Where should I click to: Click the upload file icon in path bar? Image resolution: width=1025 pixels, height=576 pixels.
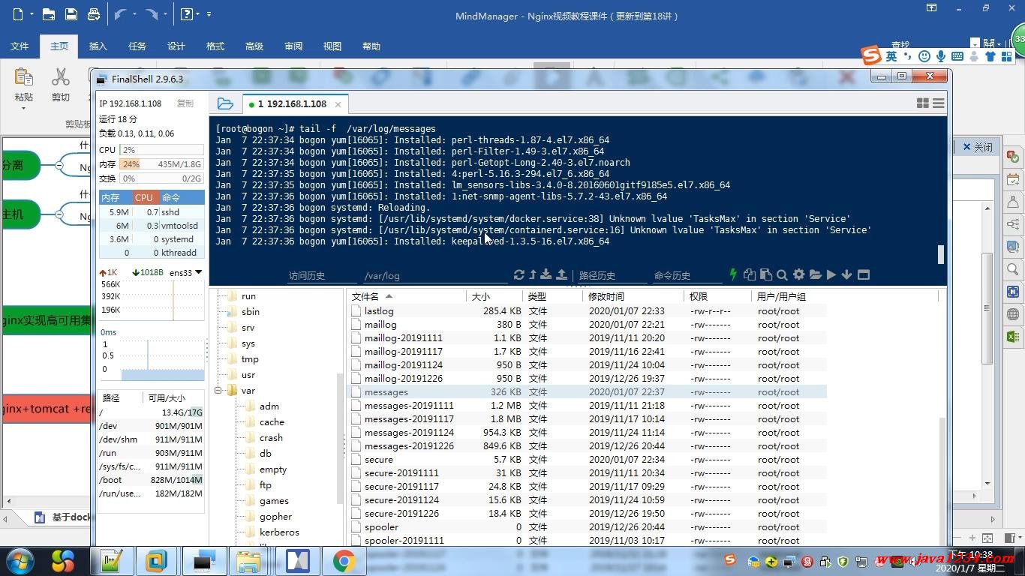[561, 274]
